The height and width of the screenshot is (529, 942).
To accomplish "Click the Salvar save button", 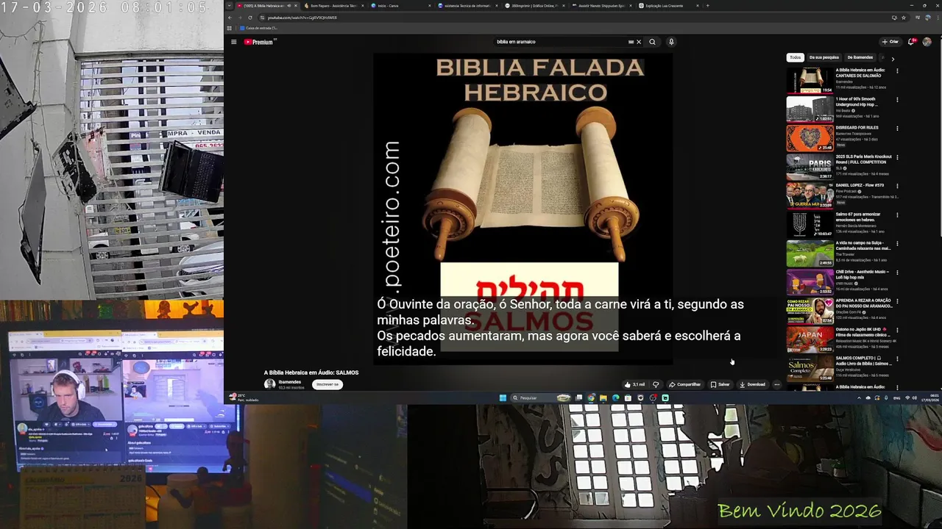I will (720, 384).
